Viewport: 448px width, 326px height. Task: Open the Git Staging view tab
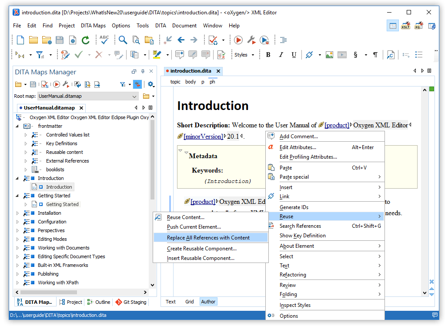pos(131,302)
